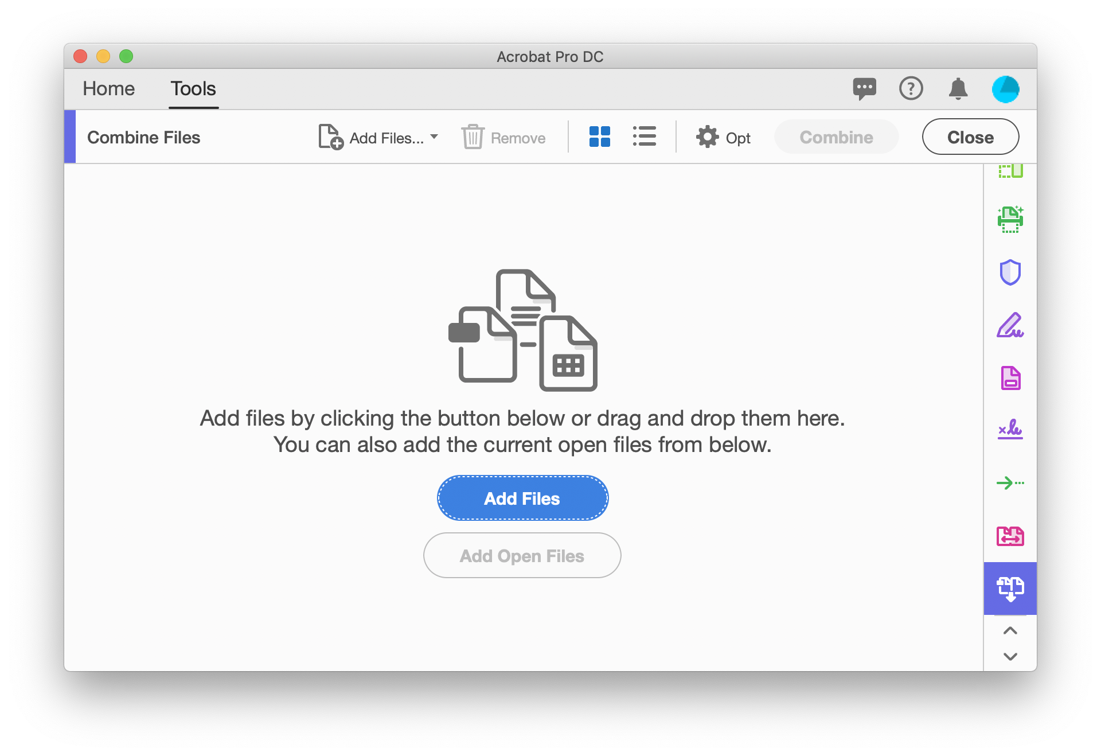Viewport: 1101px width, 756px height.
Task: Switch to thumbnail grid view
Action: coord(599,137)
